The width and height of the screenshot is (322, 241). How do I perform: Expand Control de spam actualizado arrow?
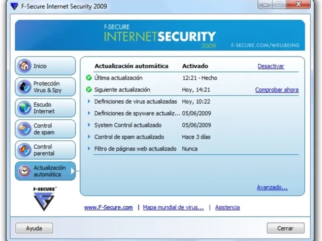[89, 137]
